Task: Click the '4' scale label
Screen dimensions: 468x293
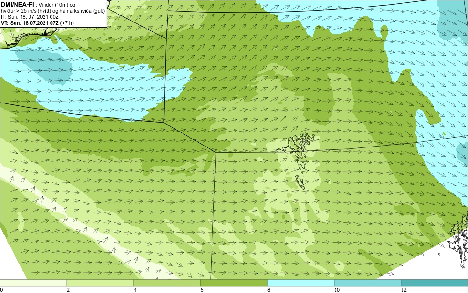Action: click(x=135, y=290)
